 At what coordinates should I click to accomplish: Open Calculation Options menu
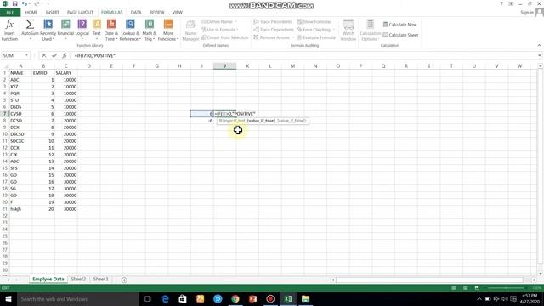click(x=371, y=30)
